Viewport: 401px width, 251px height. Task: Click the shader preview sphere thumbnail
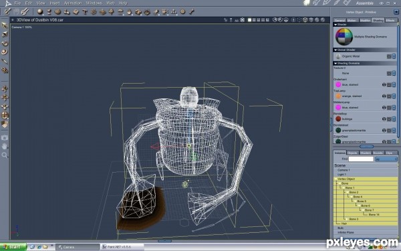click(344, 37)
